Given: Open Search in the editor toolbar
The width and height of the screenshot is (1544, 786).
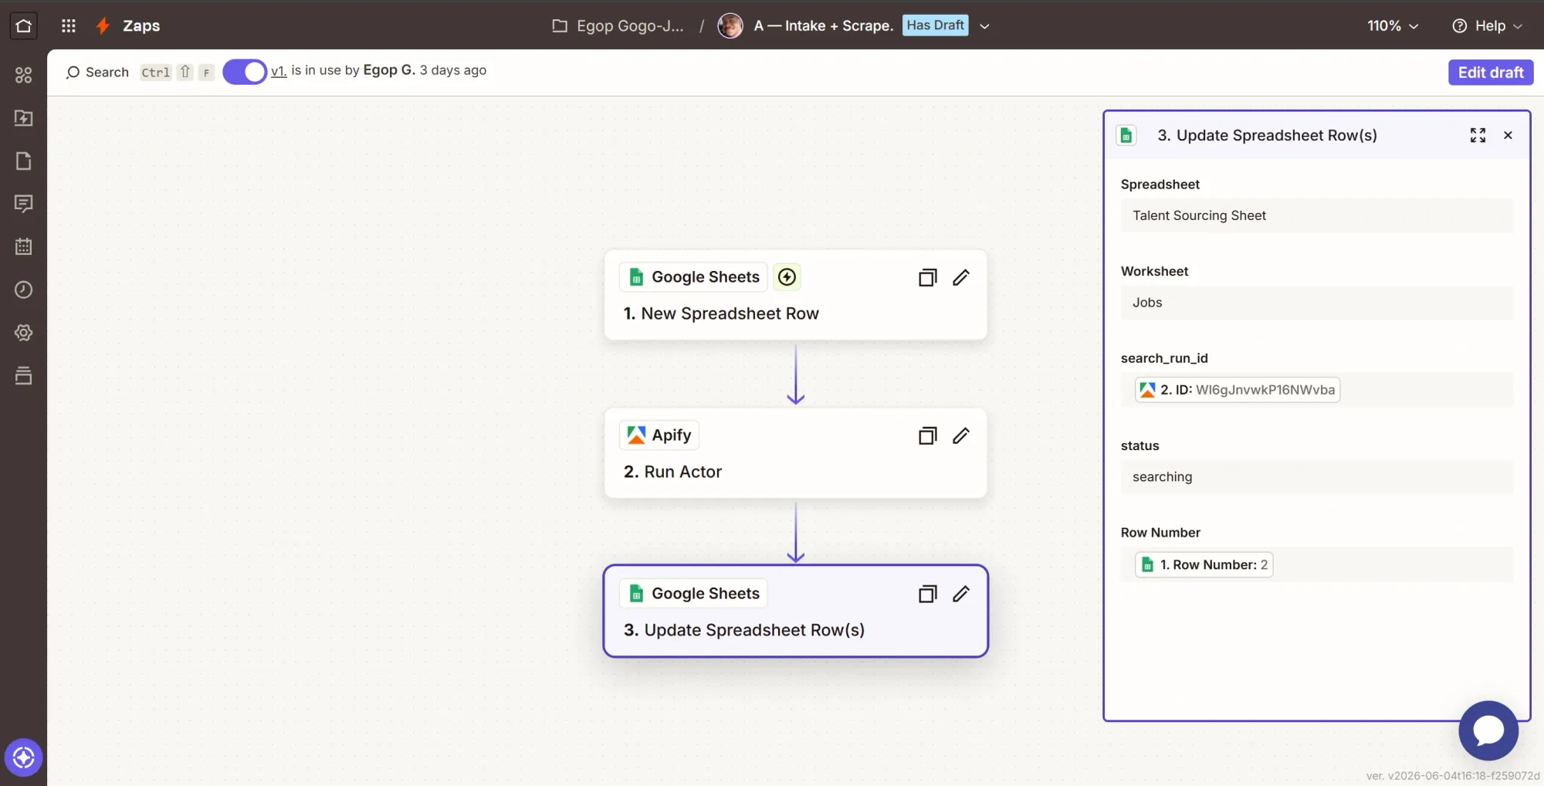Looking at the screenshot, I should [x=97, y=72].
